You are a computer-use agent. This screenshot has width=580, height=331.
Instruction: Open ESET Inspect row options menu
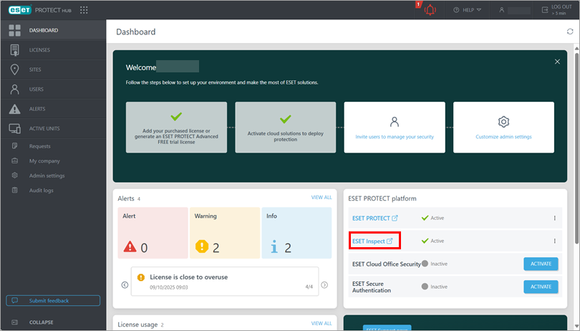(x=554, y=241)
